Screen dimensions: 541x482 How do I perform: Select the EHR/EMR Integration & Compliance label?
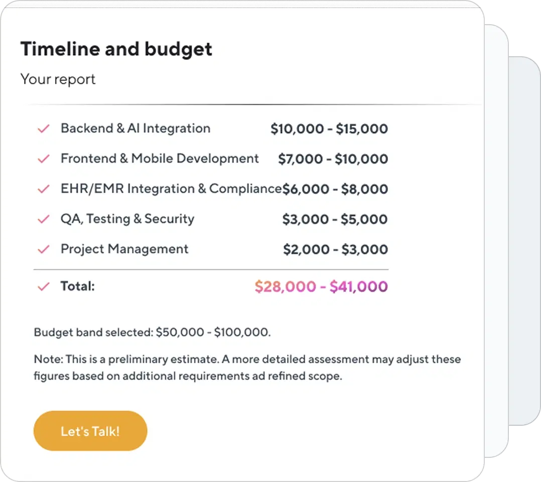coord(172,188)
